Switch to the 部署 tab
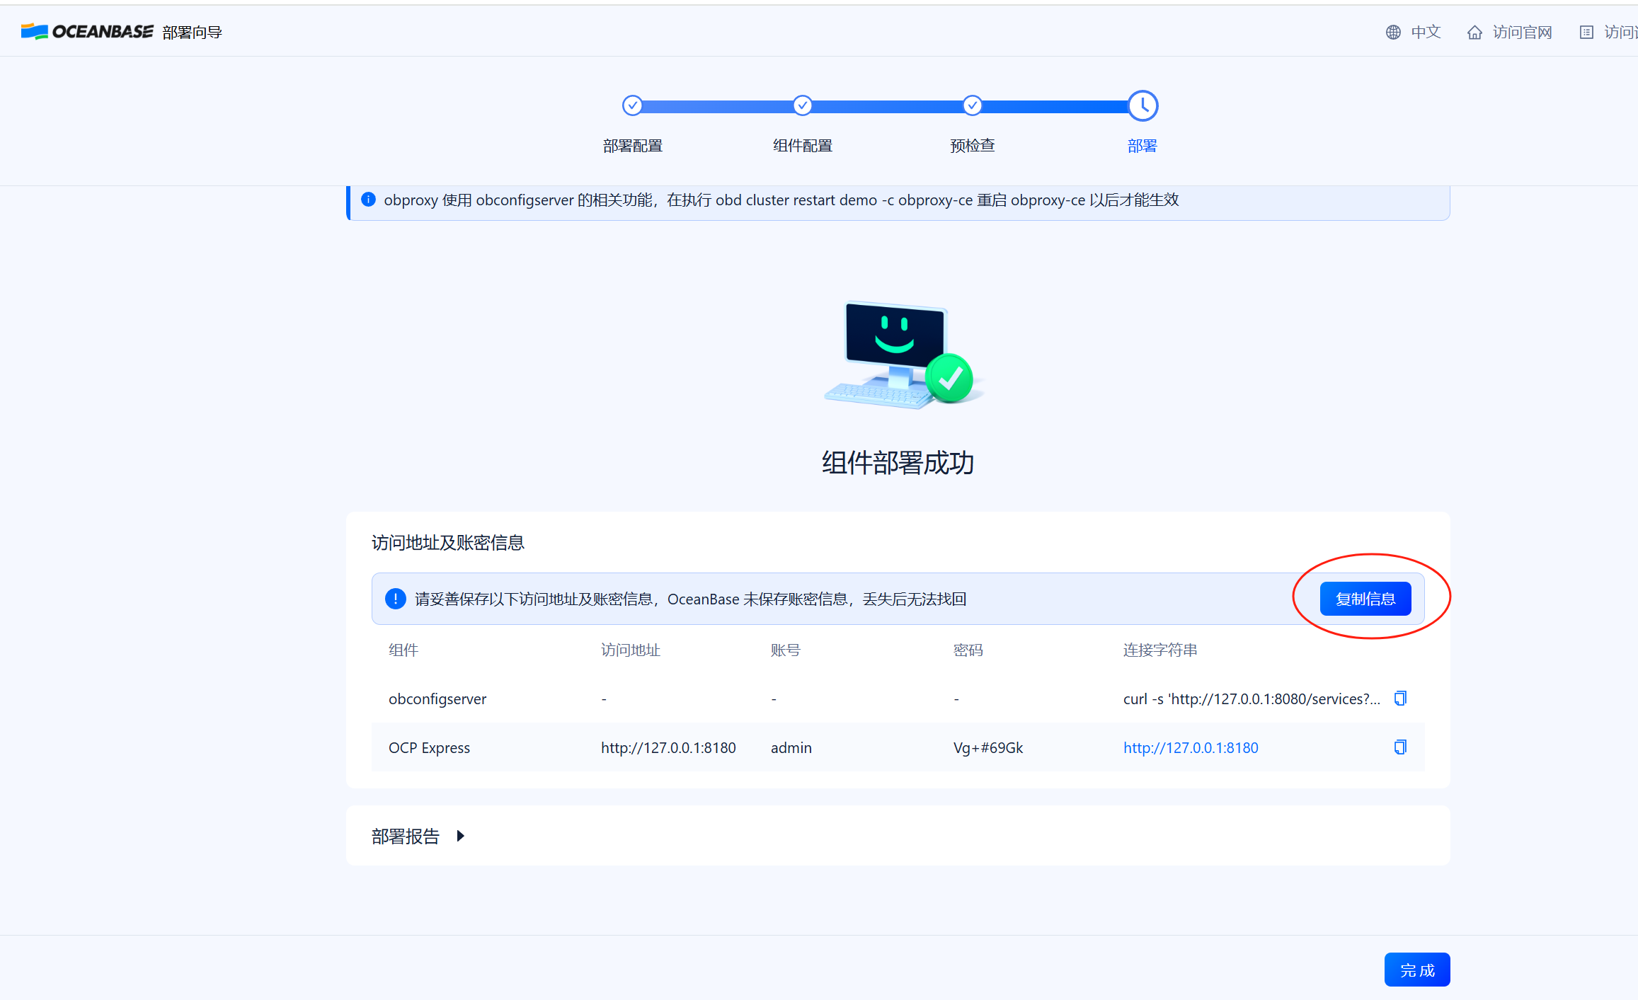 tap(1142, 145)
